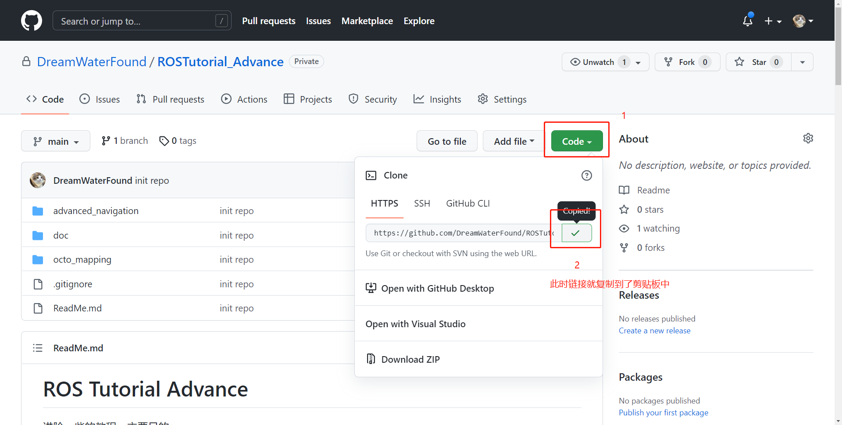This screenshot has height=425, width=842.
Task: Open the plus create-new menu
Action: point(773,21)
